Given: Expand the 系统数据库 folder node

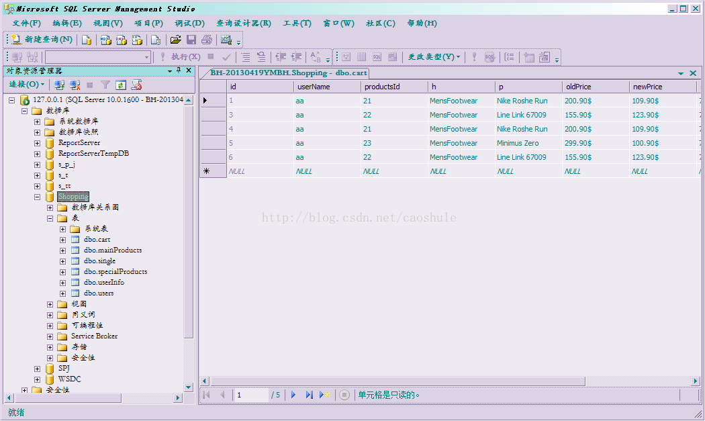Looking at the screenshot, I should coord(38,122).
